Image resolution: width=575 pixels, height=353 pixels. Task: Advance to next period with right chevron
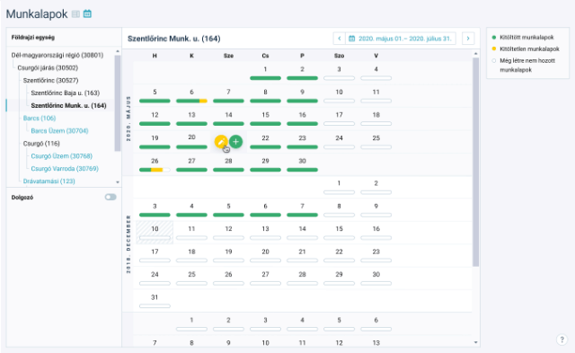468,39
